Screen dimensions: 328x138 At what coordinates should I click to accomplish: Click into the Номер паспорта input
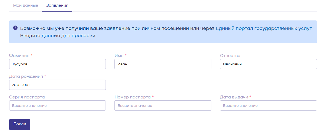[163, 105]
